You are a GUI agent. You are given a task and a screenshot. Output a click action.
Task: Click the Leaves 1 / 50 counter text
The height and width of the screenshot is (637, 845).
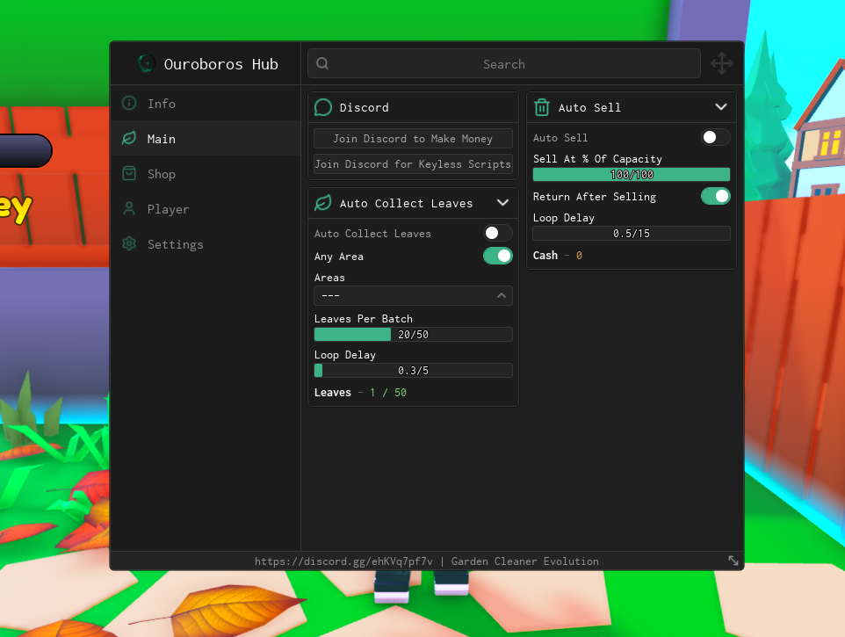360,393
